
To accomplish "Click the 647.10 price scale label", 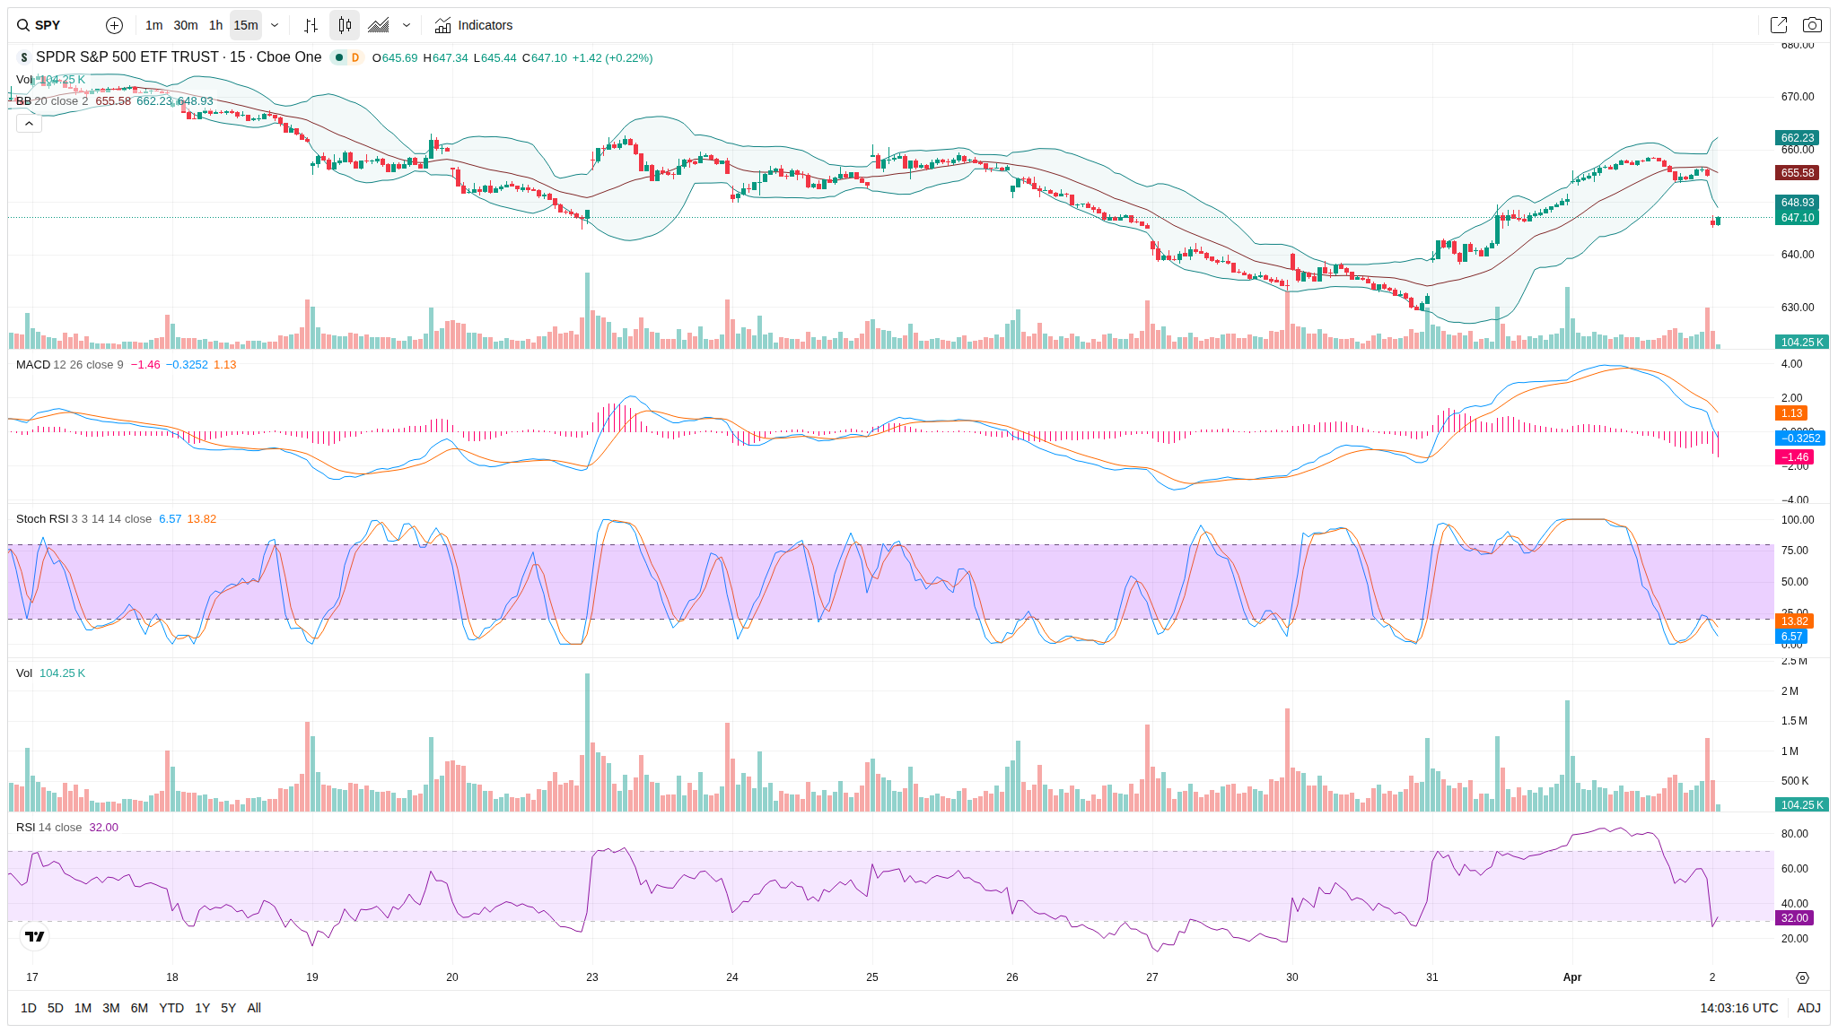I will 1797,218.
